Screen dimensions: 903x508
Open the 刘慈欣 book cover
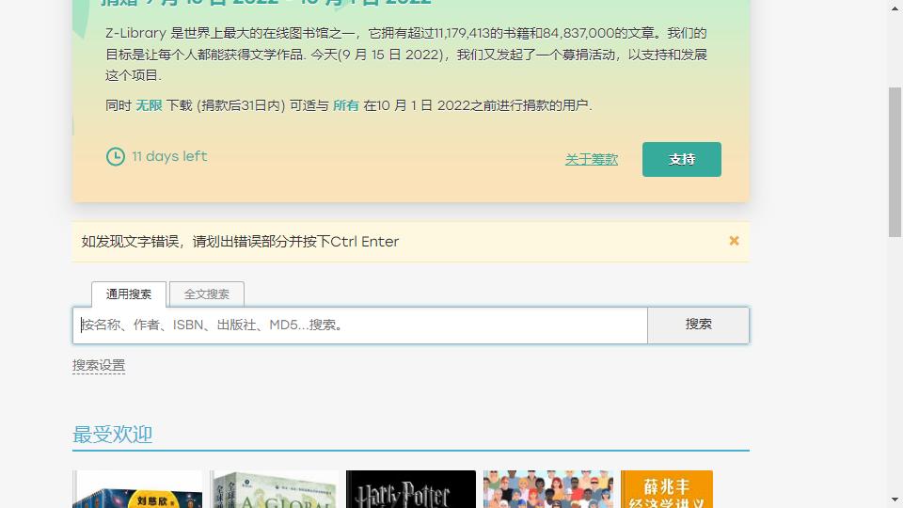pyautogui.click(x=137, y=489)
